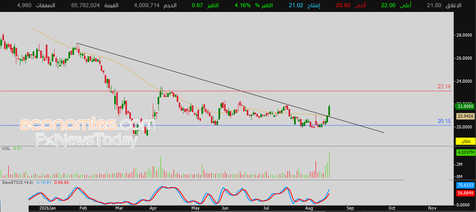This screenshot has width=476, height=212.
Task: Click the 2026Jan marker on time axis
Action: pos(48,208)
